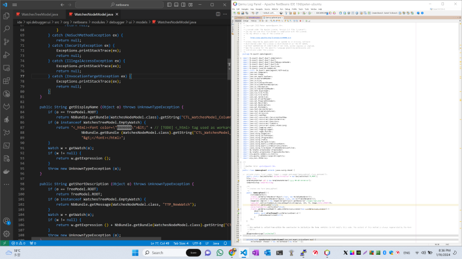This screenshot has height=259, width=462.
Task: Change 'Tab Size: 4' indentation setting
Action: point(180,243)
